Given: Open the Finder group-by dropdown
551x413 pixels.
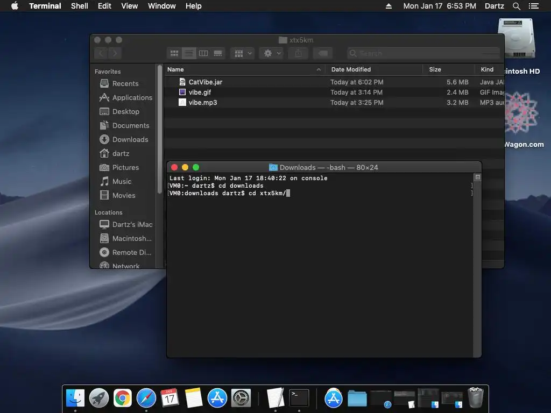Looking at the screenshot, I should 243,53.
